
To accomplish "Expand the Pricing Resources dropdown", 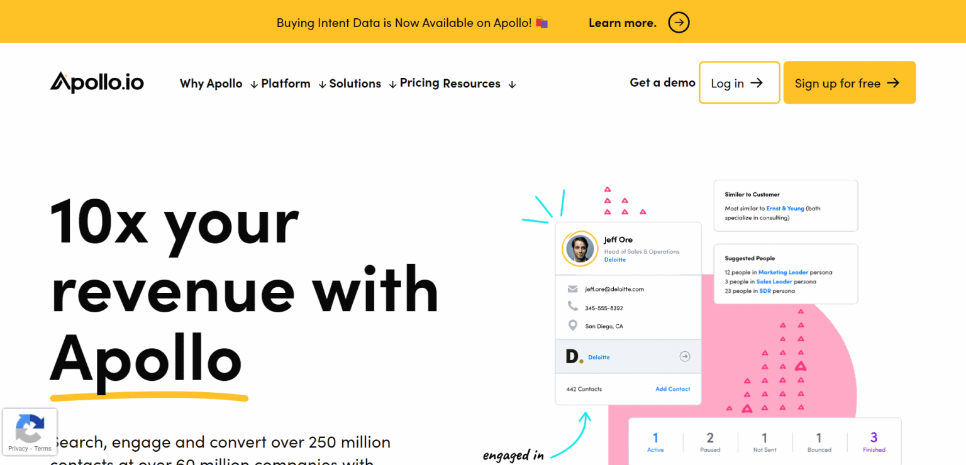I will 450,83.
